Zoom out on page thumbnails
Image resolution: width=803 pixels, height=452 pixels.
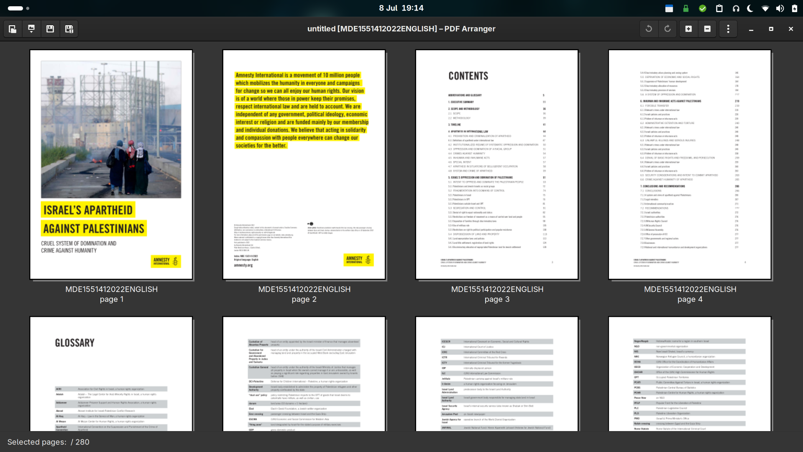click(707, 29)
